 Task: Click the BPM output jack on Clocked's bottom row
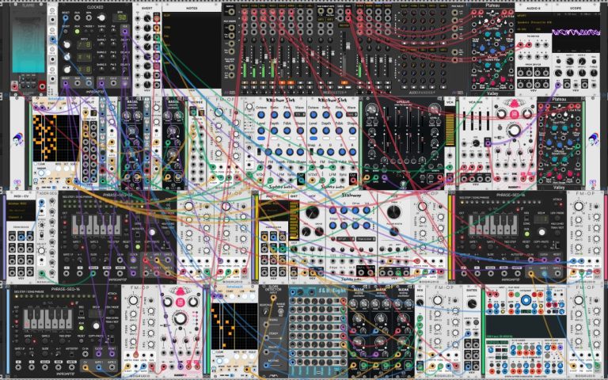tap(89, 83)
